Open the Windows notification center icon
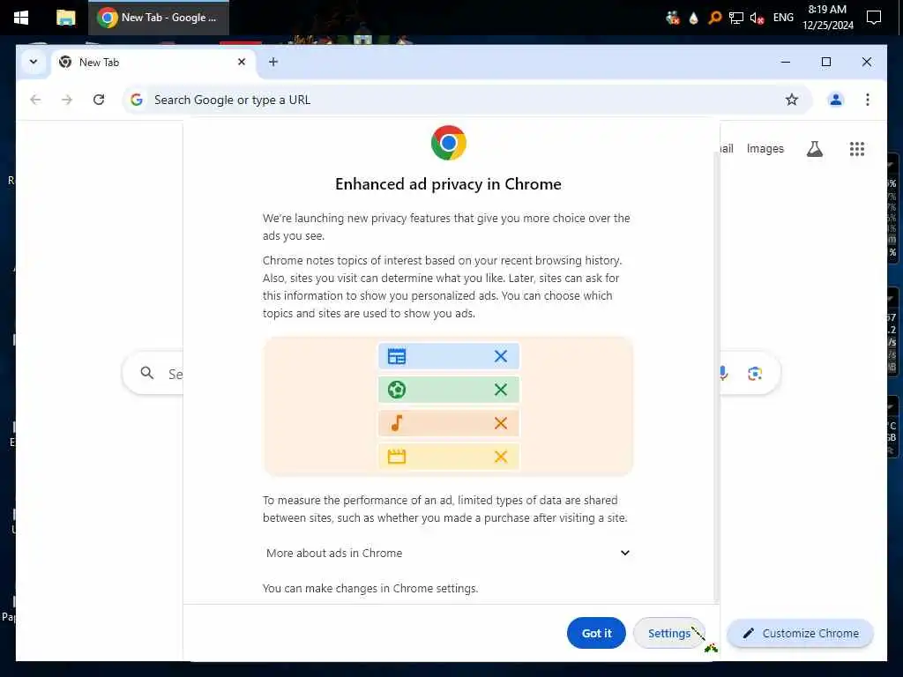903x677 pixels. (874, 18)
